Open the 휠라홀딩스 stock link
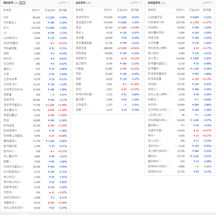The width and height of the screenshot is (216, 215). point(10,141)
